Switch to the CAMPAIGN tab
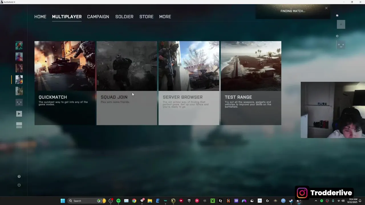The width and height of the screenshot is (365, 205). [x=98, y=17]
